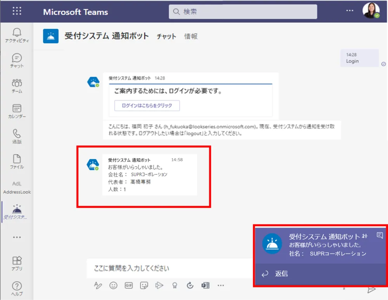Viewport: 388px width, 300px height.
Task: Open Help (ヘルプ) question mark icon
Action: click(17, 288)
